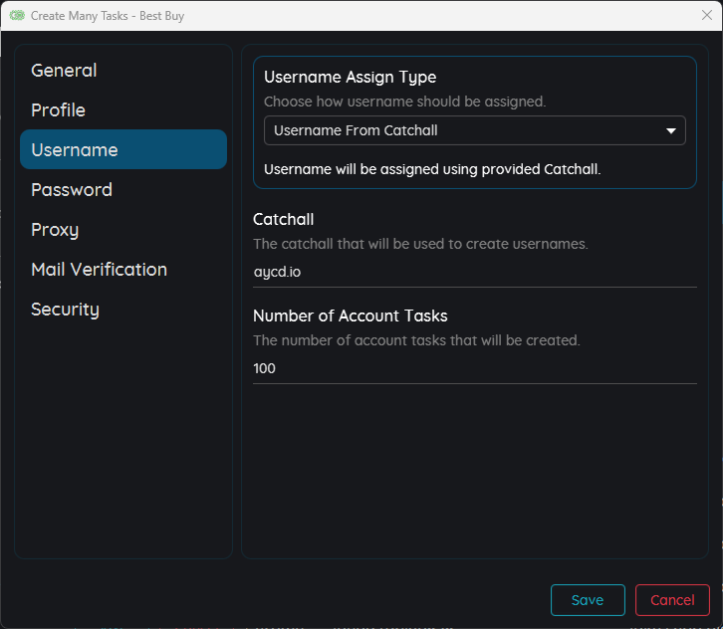The width and height of the screenshot is (723, 629).
Task: Close the Create Many Tasks window
Action: (706, 16)
